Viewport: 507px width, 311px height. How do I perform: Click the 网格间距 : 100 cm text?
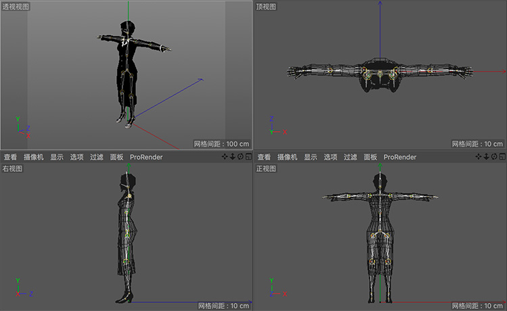(x=222, y=144)
